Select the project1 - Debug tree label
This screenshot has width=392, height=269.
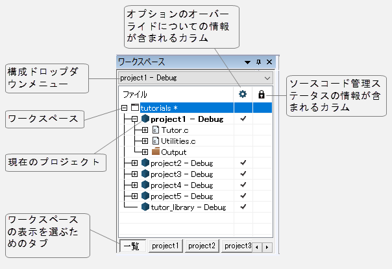187,119
